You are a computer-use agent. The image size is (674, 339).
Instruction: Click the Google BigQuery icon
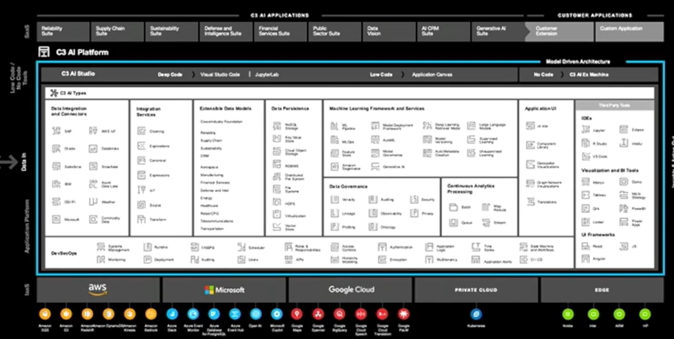coord(339,313)
